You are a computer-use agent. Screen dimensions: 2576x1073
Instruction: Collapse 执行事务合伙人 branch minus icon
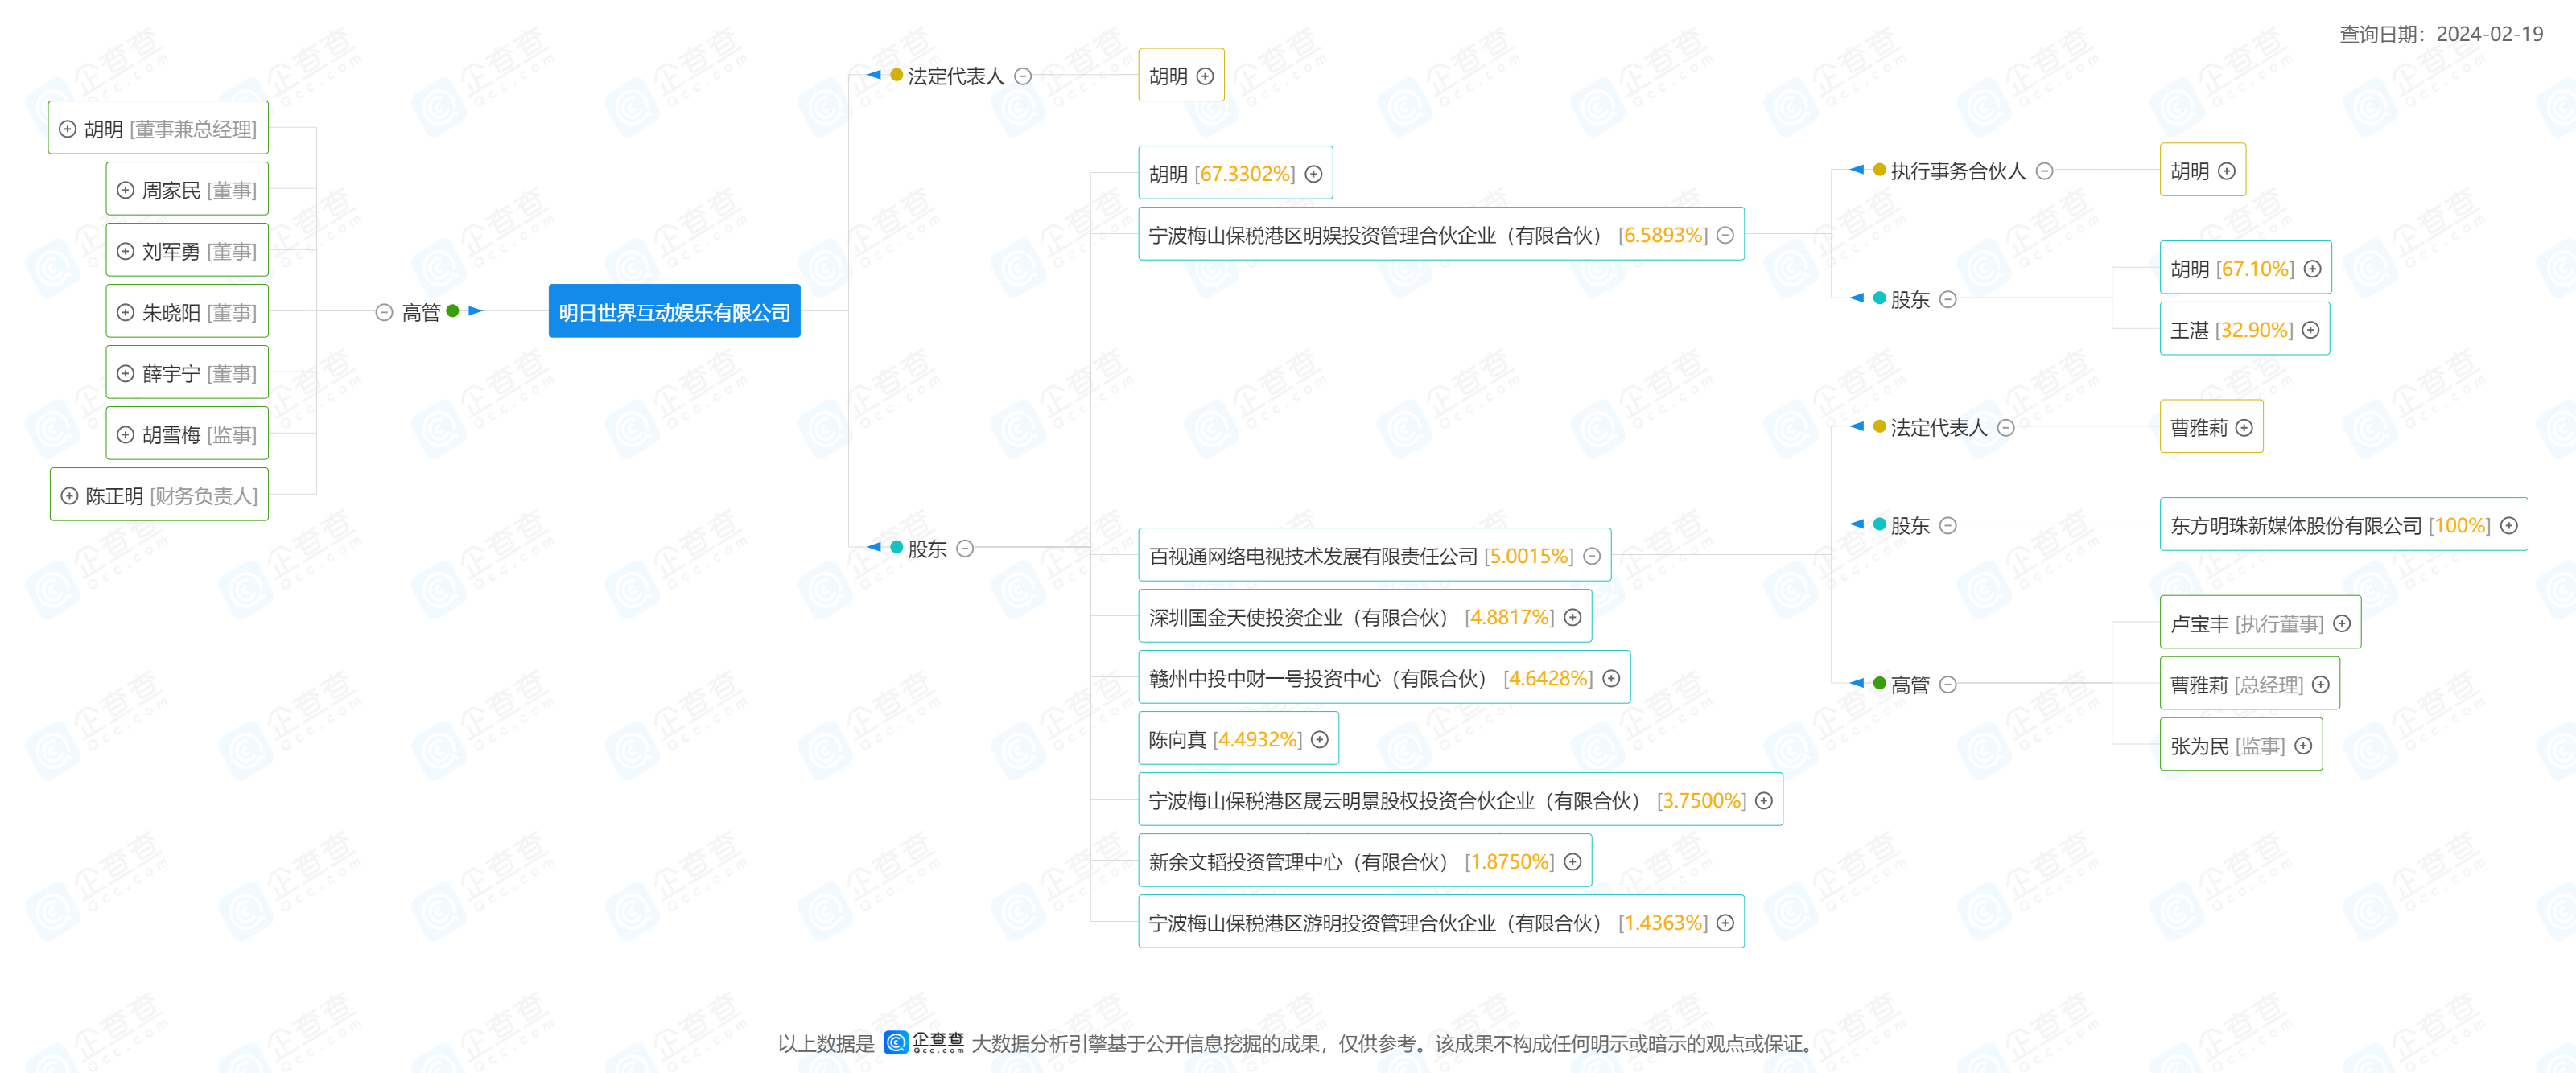[2045, 171]
